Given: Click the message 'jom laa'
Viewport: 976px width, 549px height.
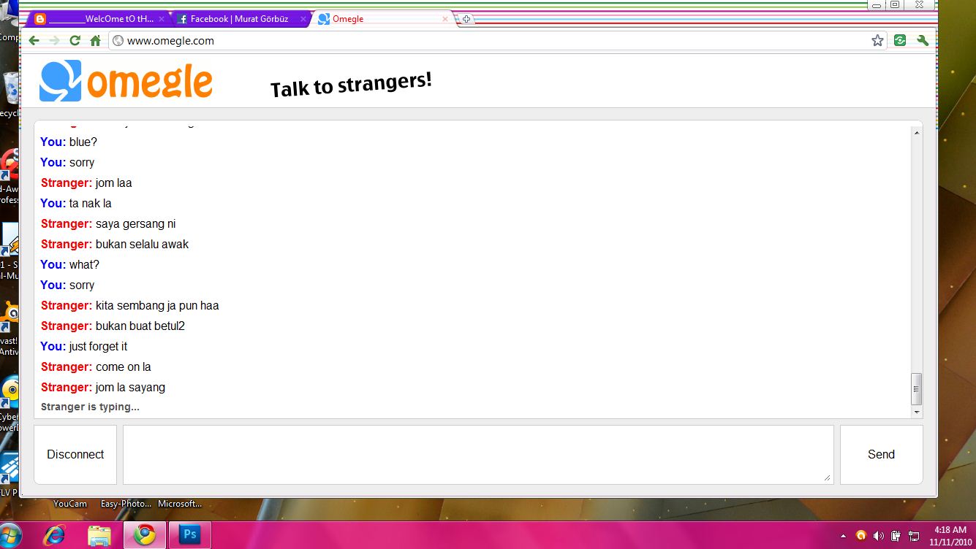Looking at the screenshot, I should coord(113,183).
